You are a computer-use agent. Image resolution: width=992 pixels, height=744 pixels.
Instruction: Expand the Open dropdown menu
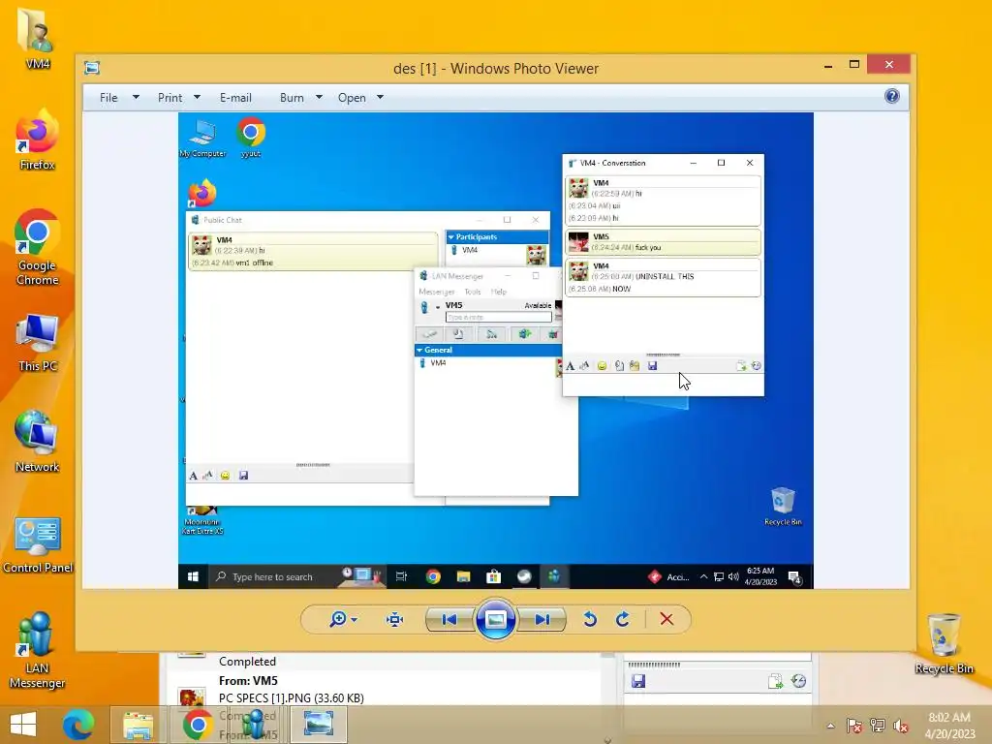point(360,98)
